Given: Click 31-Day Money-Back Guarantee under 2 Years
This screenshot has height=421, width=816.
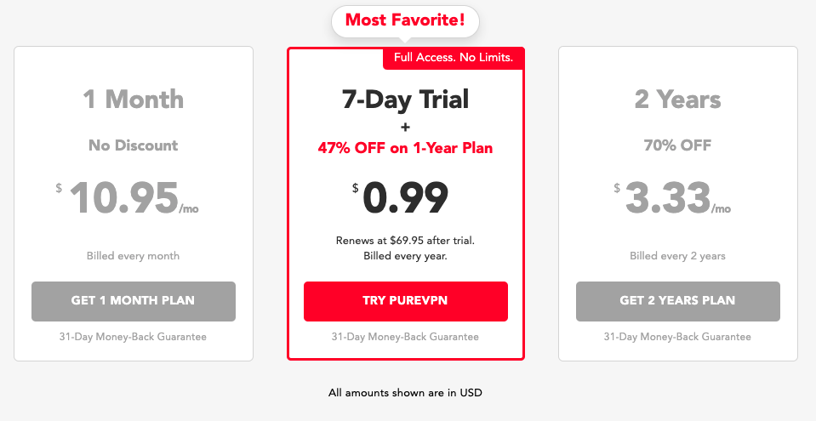Looking at the screenshot, I should pyautogui.click(x=677, y=337).
